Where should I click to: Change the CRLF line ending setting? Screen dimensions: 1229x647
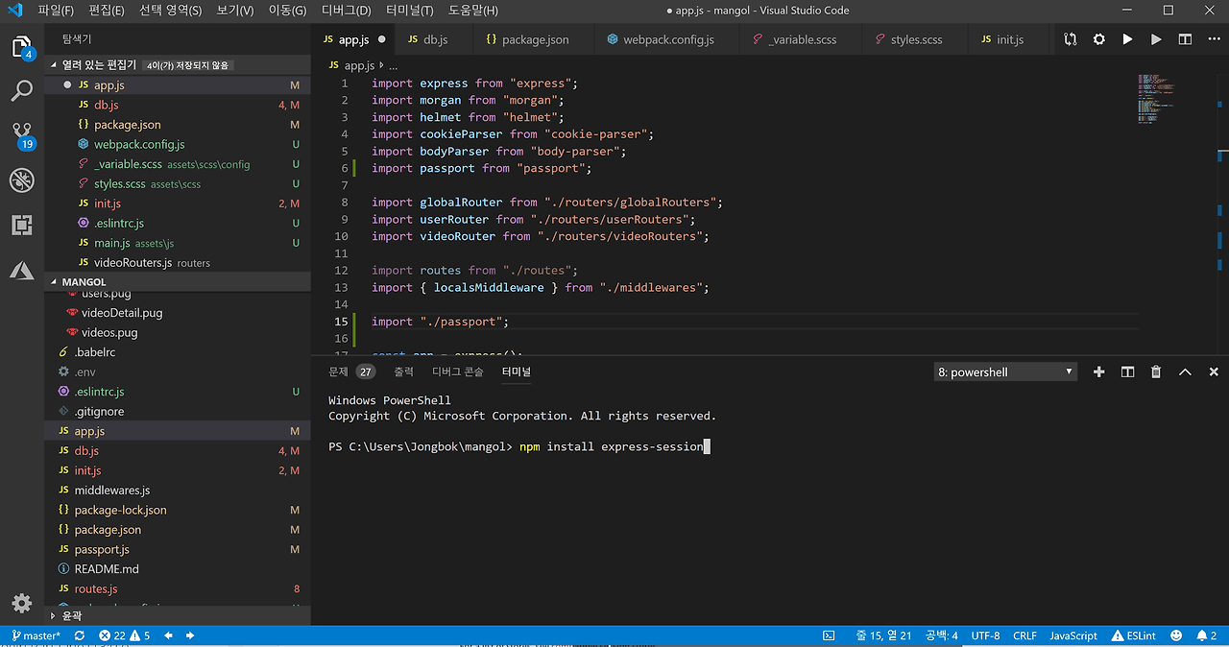click(x=1024, y=635)
